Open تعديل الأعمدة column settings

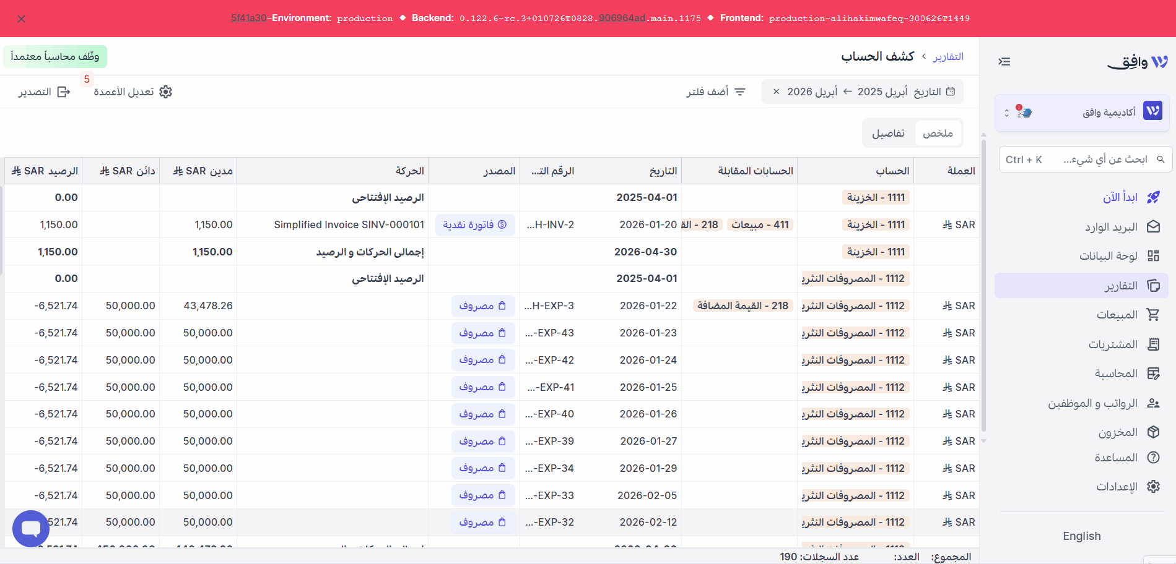click(x=133, y=92)
